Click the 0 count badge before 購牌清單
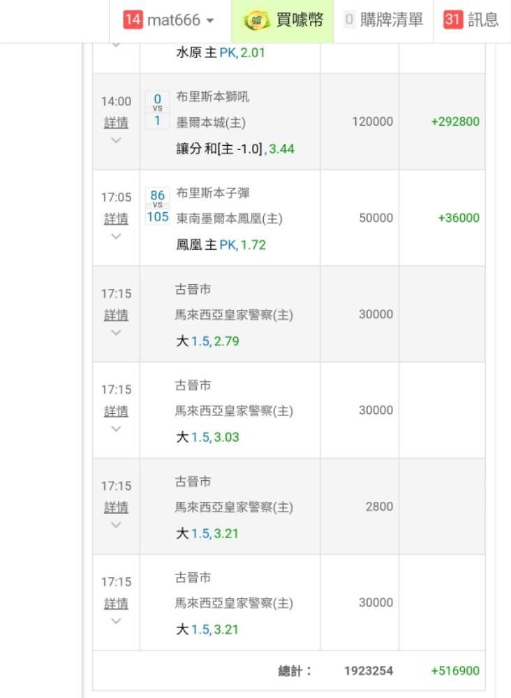Viewport: 511px width, 698px height. [349, 20]
